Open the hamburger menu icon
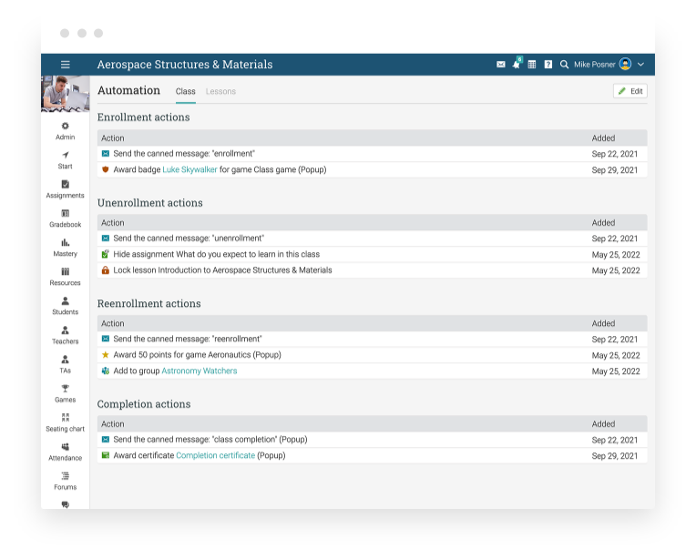 [x=66, y=65]
